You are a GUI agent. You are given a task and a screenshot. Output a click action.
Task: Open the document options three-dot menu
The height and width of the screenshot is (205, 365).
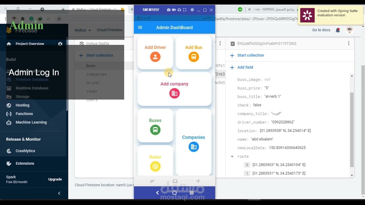coord(348,43)
